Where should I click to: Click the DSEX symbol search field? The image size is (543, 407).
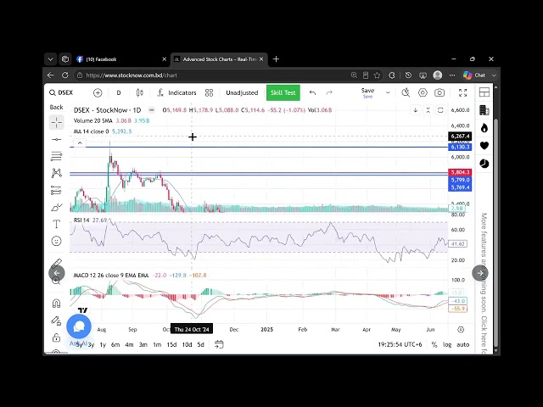tap(62, 92)
